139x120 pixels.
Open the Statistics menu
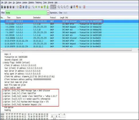31,3
